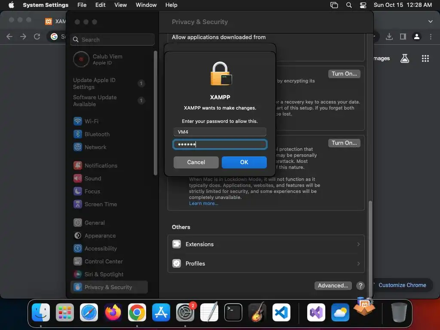
Task: Click the screen mirroring menu bar icon
Action: click(334, 5)
